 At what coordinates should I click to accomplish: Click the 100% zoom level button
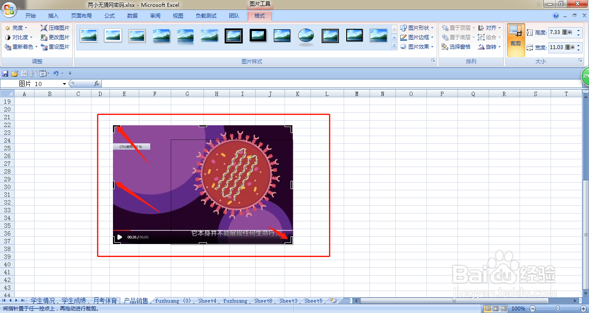pos(518,308)
